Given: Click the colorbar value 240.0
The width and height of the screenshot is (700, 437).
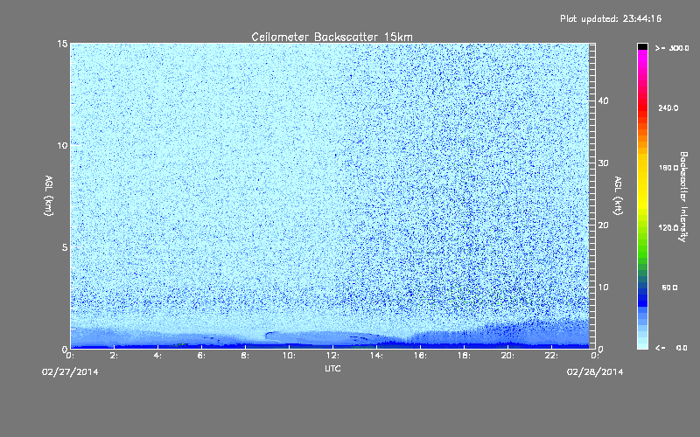Looking at the screenshot, I should 668,108.
